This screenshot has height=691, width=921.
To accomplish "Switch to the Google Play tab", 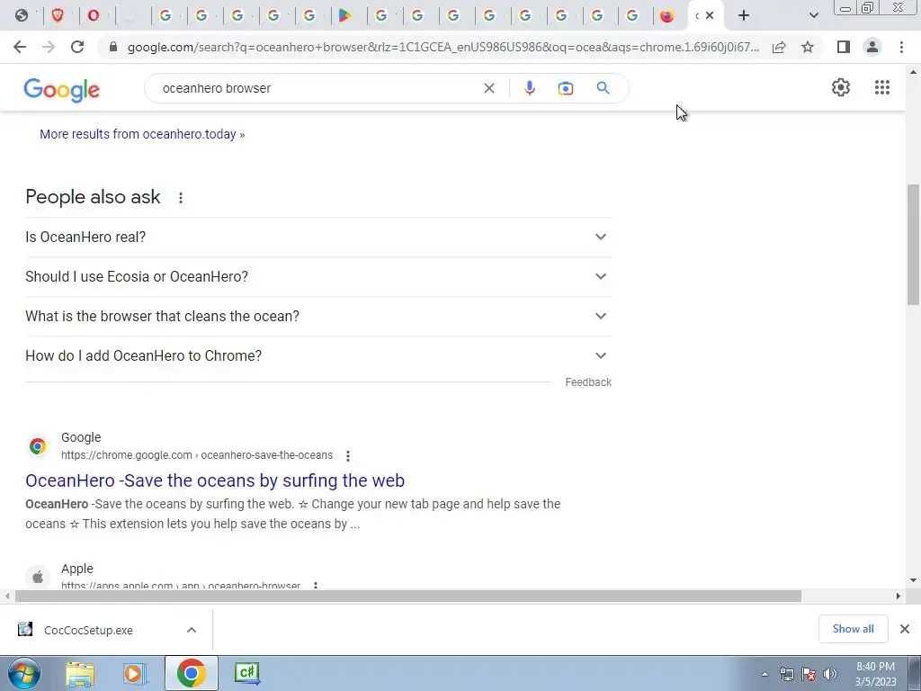I will [345, 16].
